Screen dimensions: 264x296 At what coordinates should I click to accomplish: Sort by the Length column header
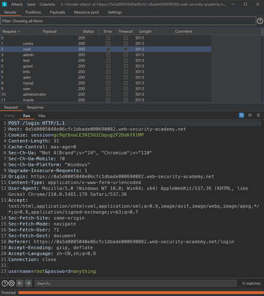(145, 31)
